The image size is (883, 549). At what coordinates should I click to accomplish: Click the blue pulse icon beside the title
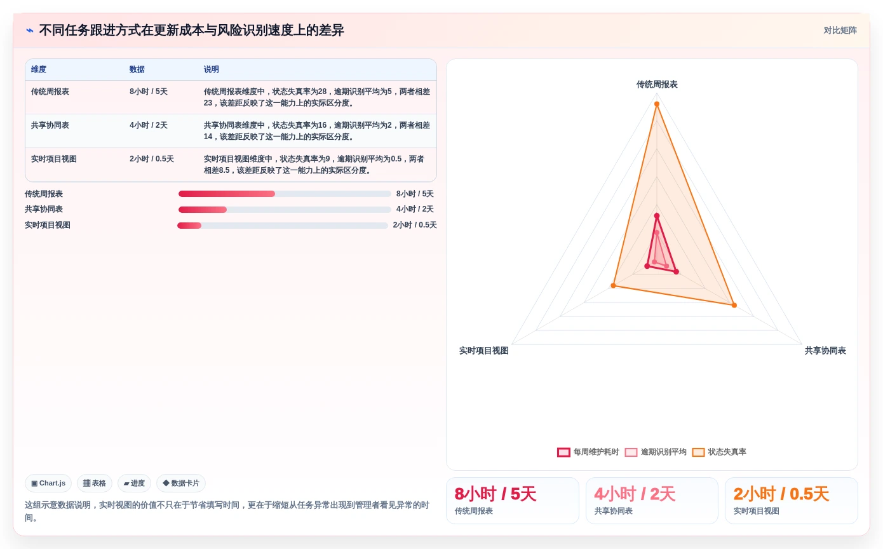[30, 30]
